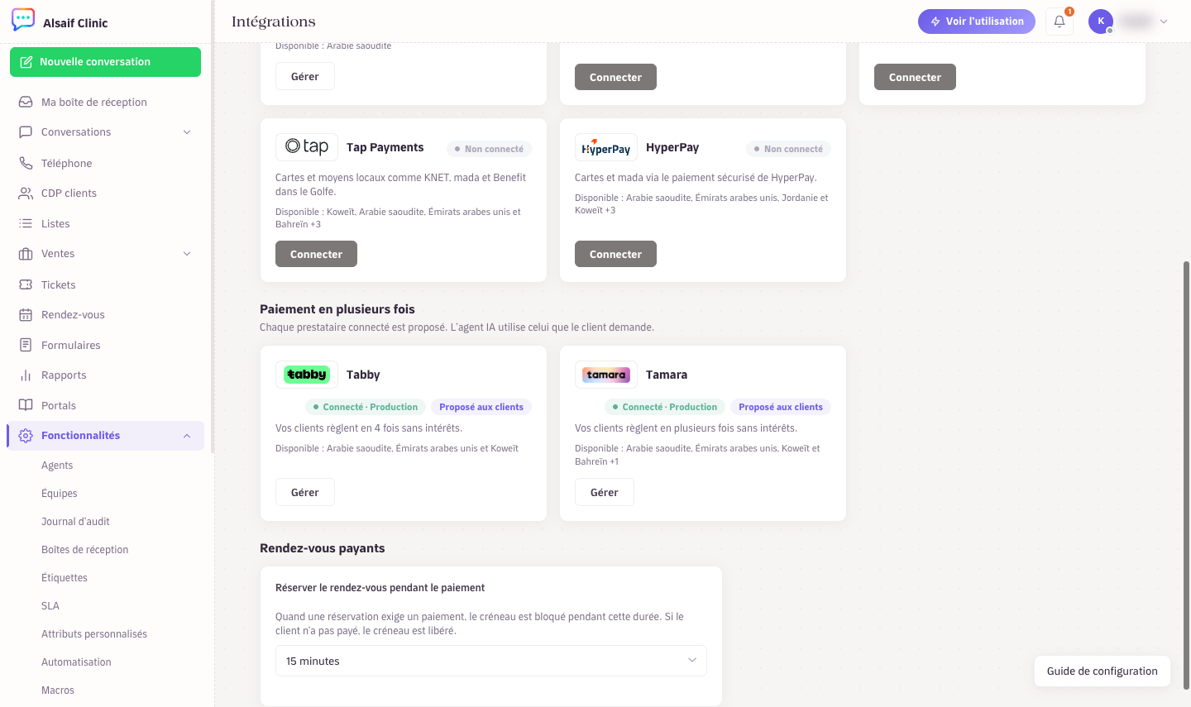Open the account menu chevron

(1164, 21)
